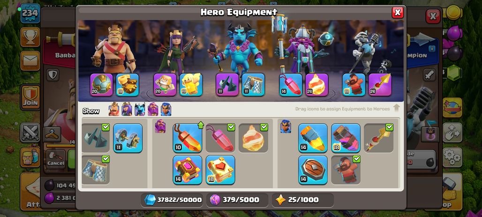Image resolution: width=482 pixels, height=217 pixels.
Task: Tap the equipped Hog Rider Puppet tile
Action: [x=346, y=170]
